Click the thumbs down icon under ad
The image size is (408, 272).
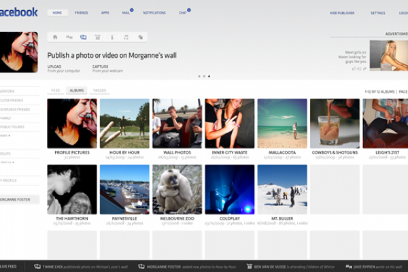359,69
